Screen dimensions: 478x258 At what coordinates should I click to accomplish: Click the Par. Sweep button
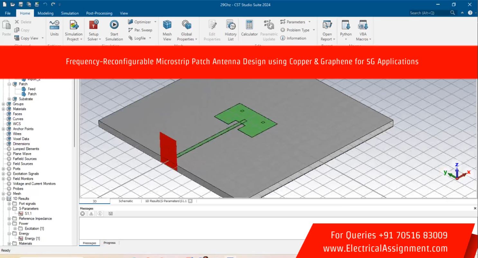point(140,30)
